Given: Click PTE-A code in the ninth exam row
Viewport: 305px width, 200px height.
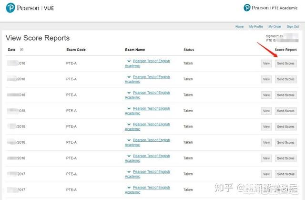Looking at the screenshot, I should [71, 189].
